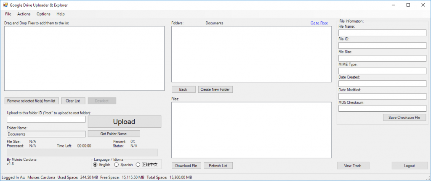Click the Get Folder Name button
The height and width of the screenshot is (181, 431).
point(114,134)
